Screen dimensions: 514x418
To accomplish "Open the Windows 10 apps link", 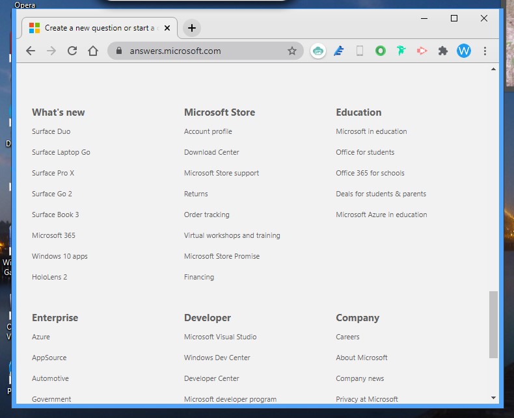I will (60, 256).
